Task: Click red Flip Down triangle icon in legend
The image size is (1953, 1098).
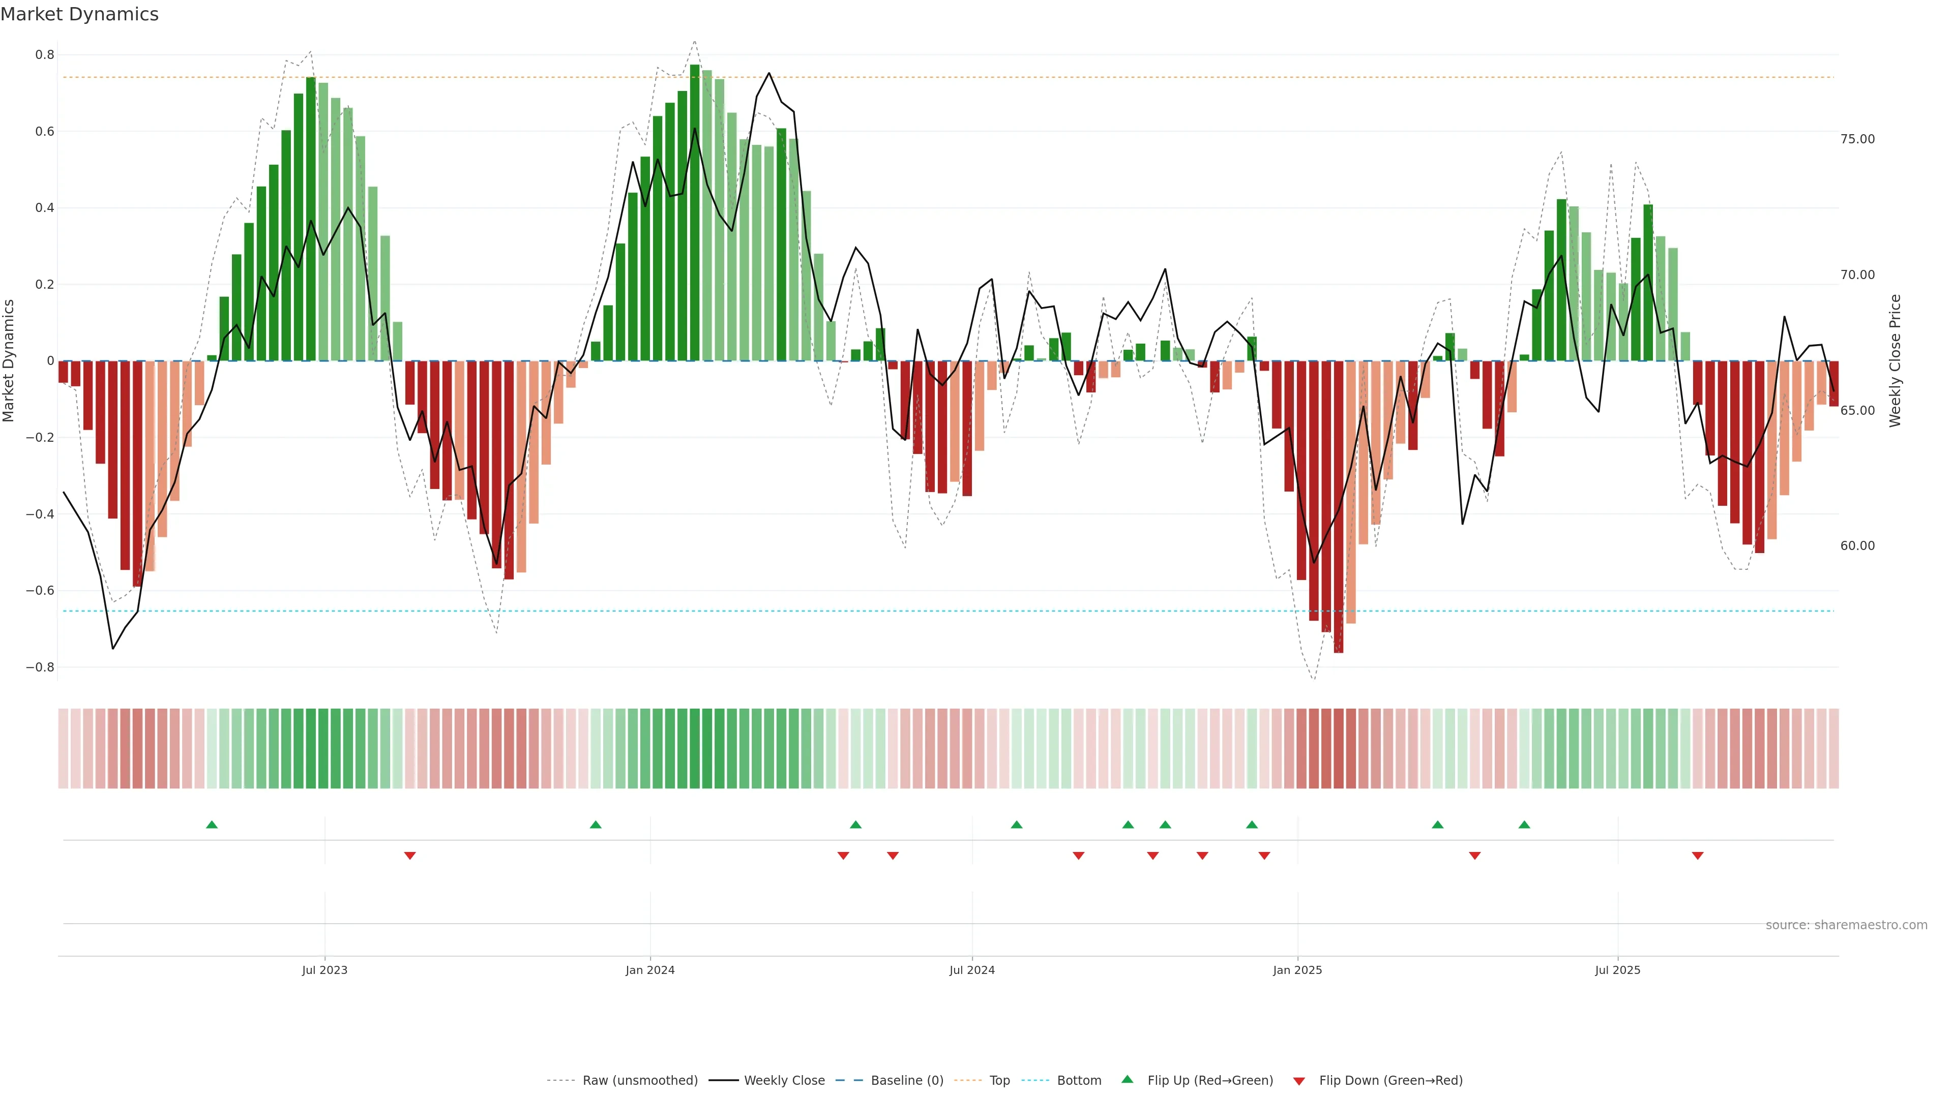Action: pos(1299,1081)
